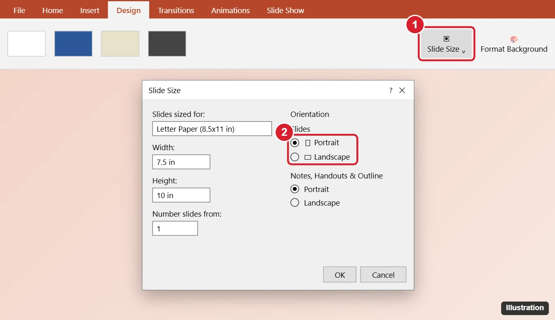Open the Insert ribbon tab
555x320 pixels.
point(90,10)
